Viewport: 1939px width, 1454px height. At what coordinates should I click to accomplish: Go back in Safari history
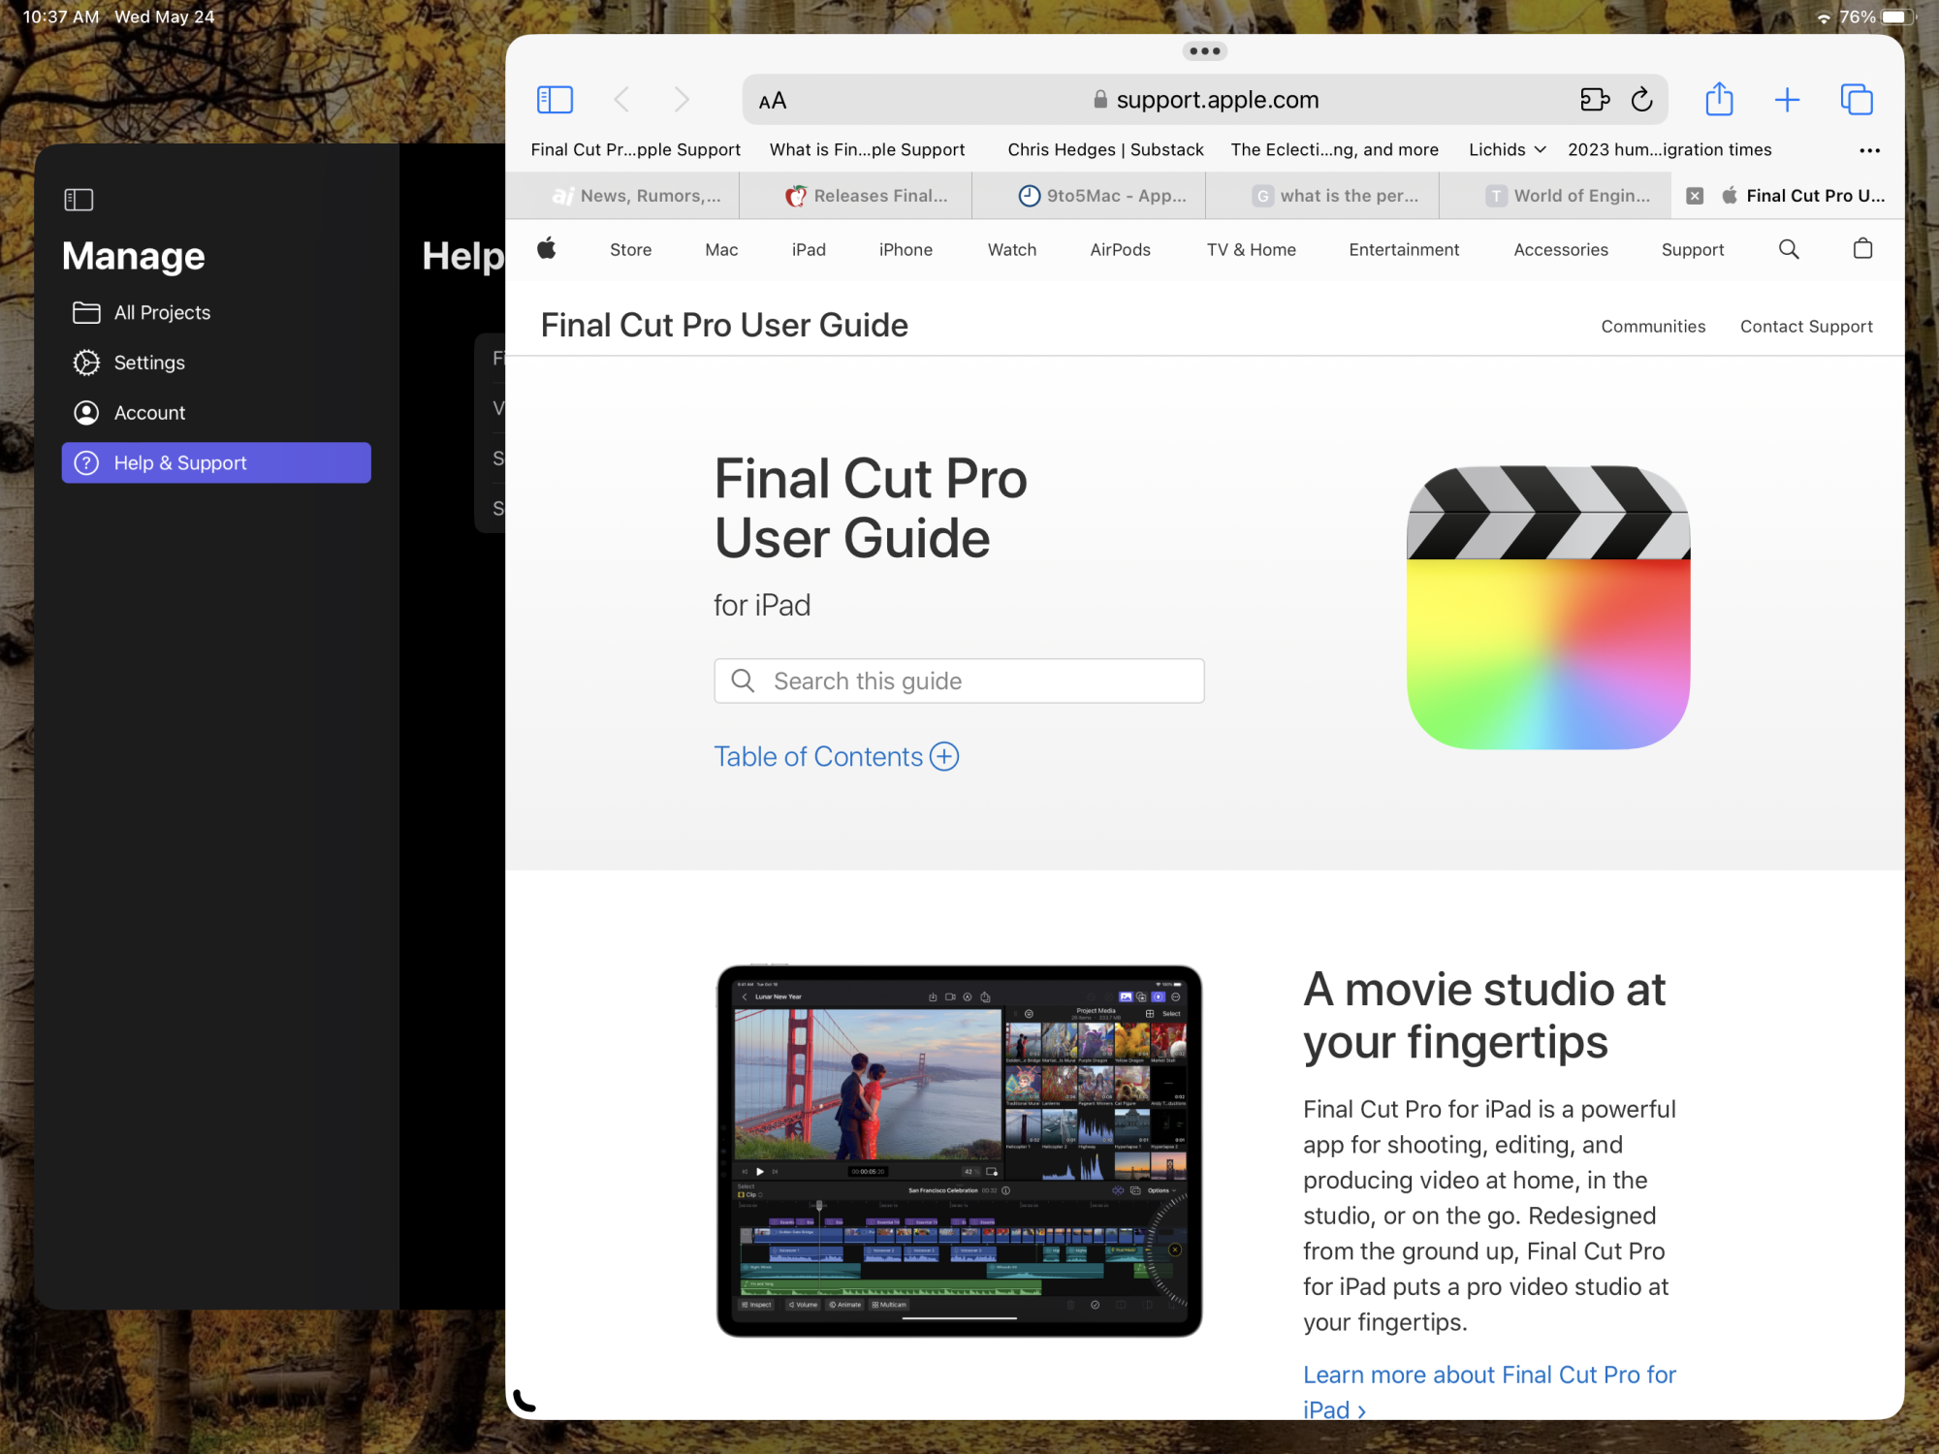[x=622, y=100]
